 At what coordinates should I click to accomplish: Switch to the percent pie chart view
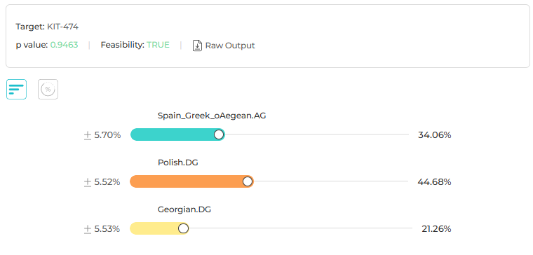pyautogui.click(x=48, y=89)
